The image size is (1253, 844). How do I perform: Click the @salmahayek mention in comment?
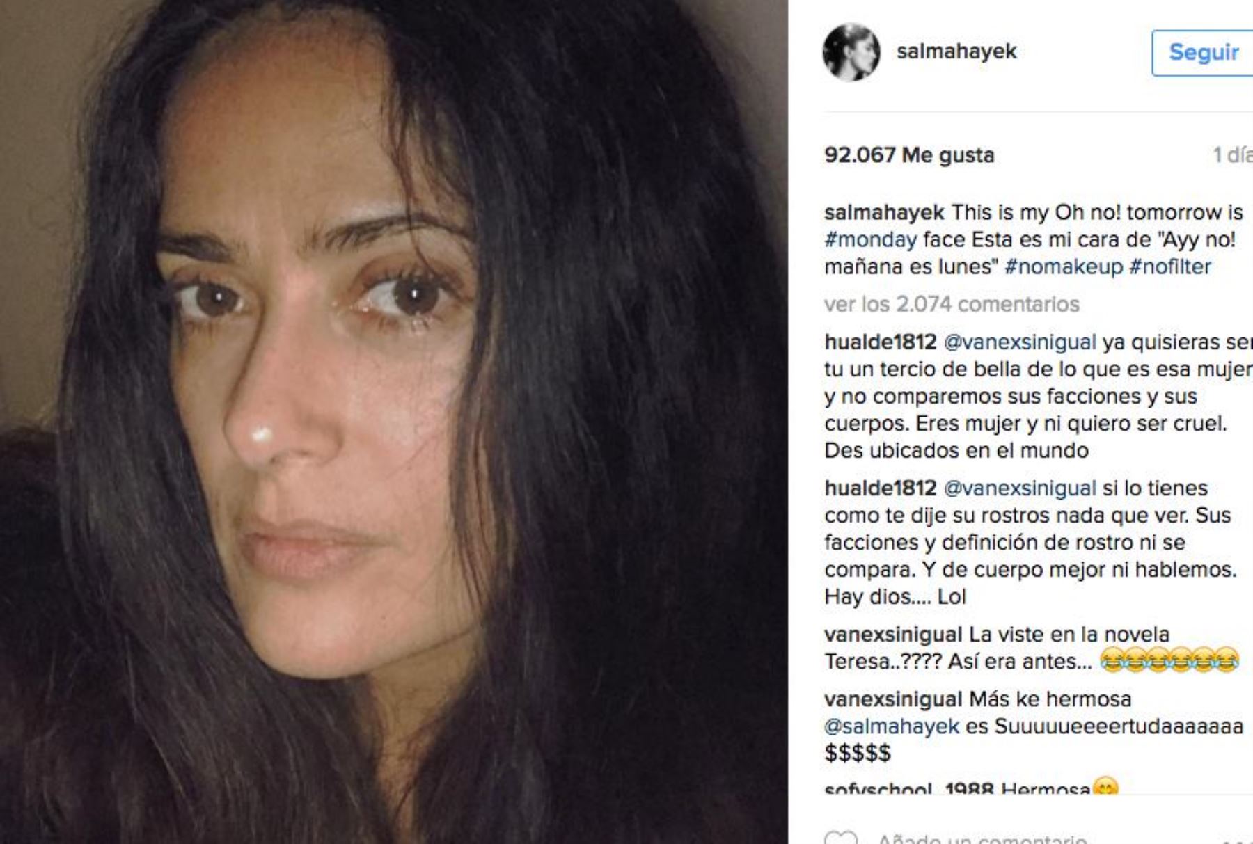pos(892,726)
